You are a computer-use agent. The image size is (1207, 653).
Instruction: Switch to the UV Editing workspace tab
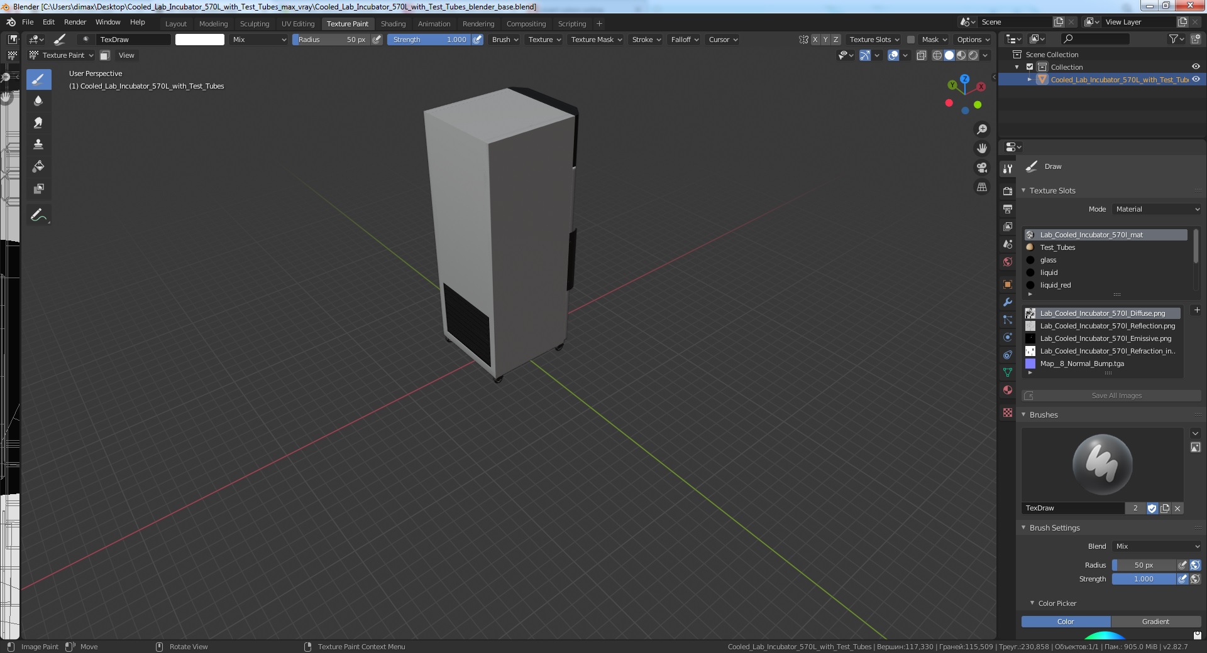click(298, 24)
